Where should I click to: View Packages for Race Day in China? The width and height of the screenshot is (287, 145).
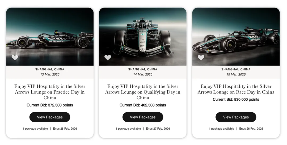coord(236,117)
